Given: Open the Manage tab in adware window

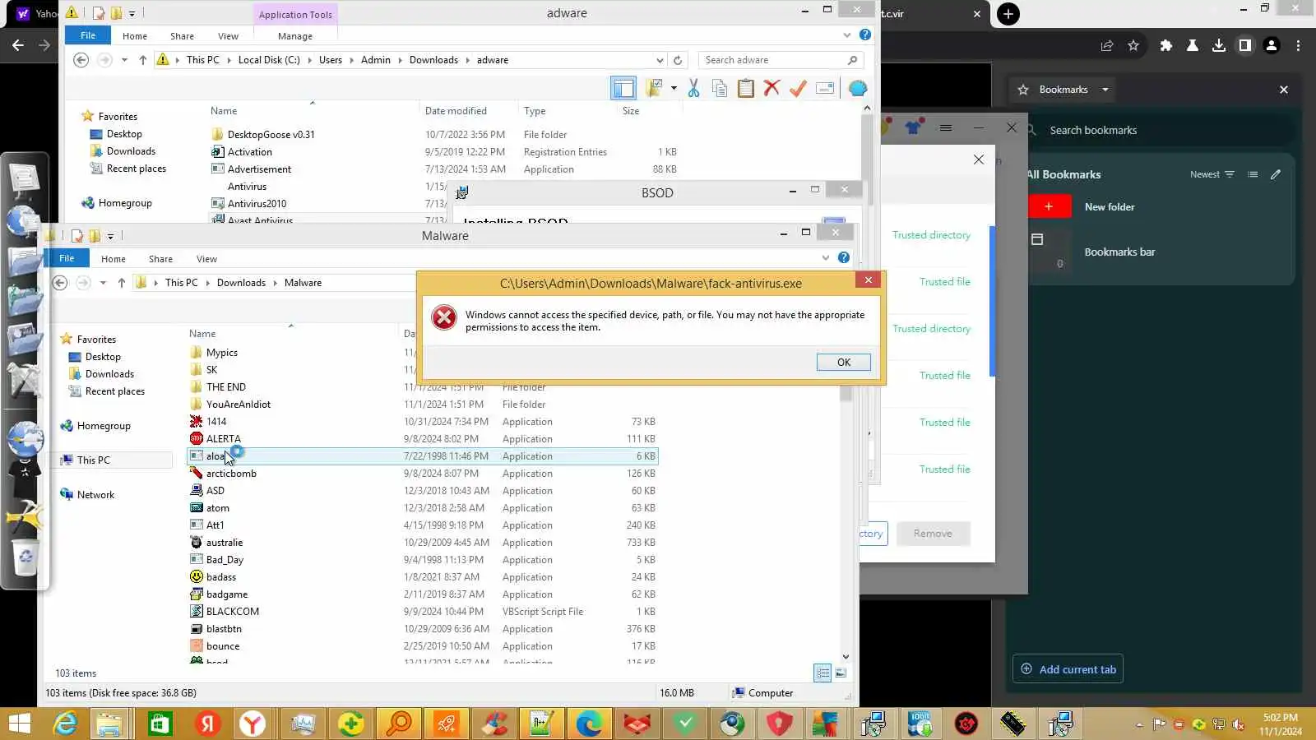Looking at the screenshot, I should click(x=295, y=36).
